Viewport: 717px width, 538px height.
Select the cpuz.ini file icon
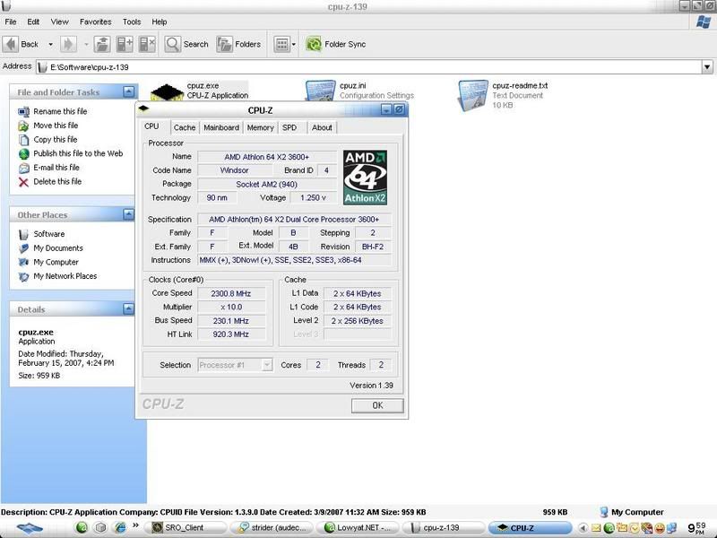(320, 92)
